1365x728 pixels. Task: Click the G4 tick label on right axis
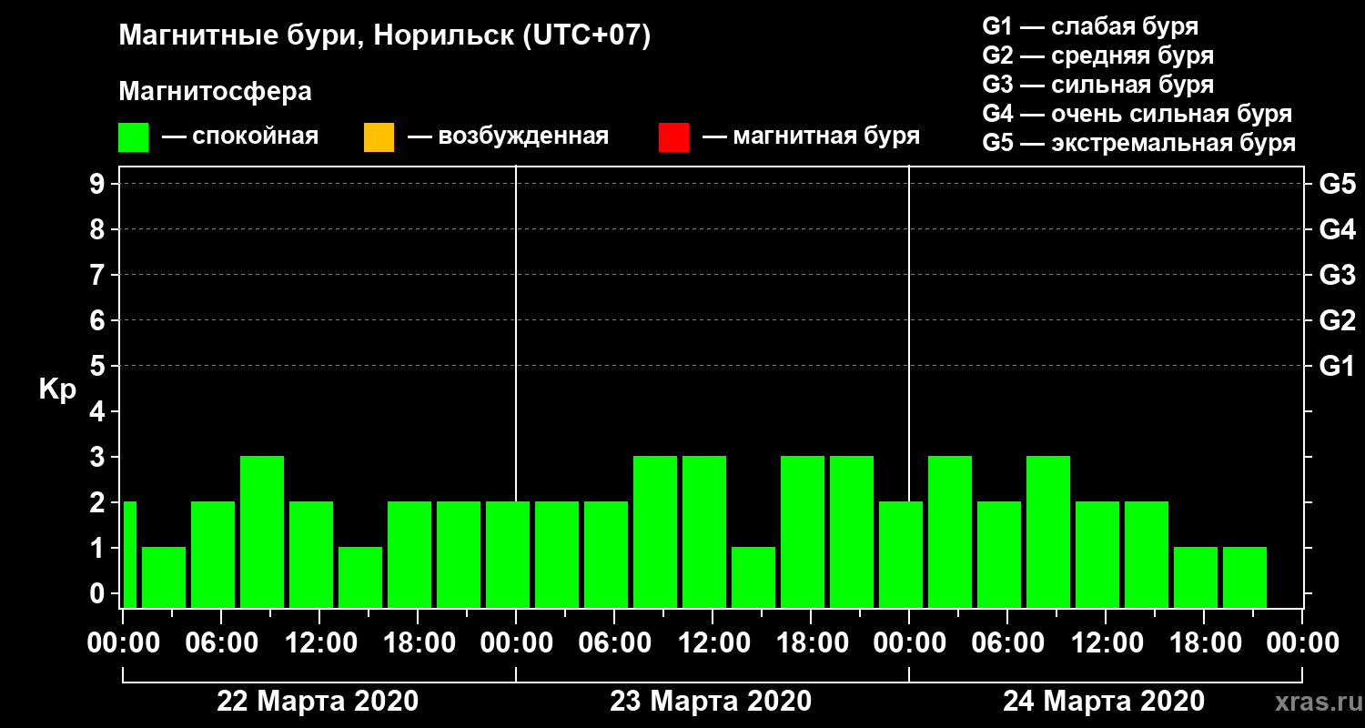(1337, 229)
